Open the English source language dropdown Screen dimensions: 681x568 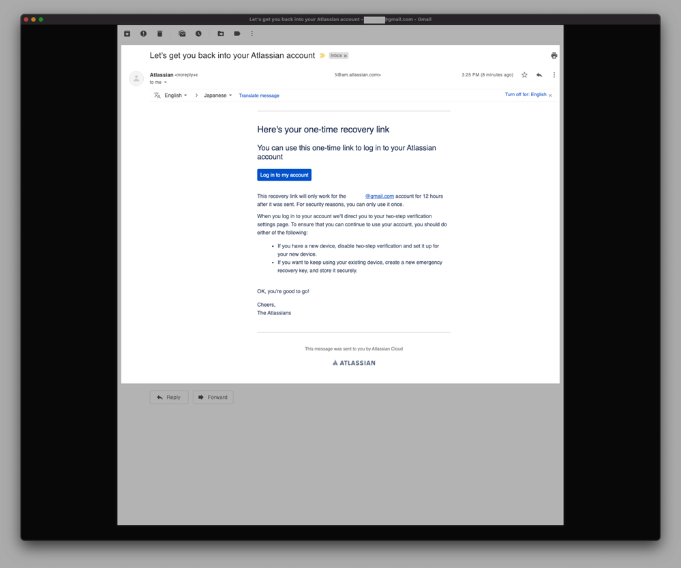pos(176,95)
